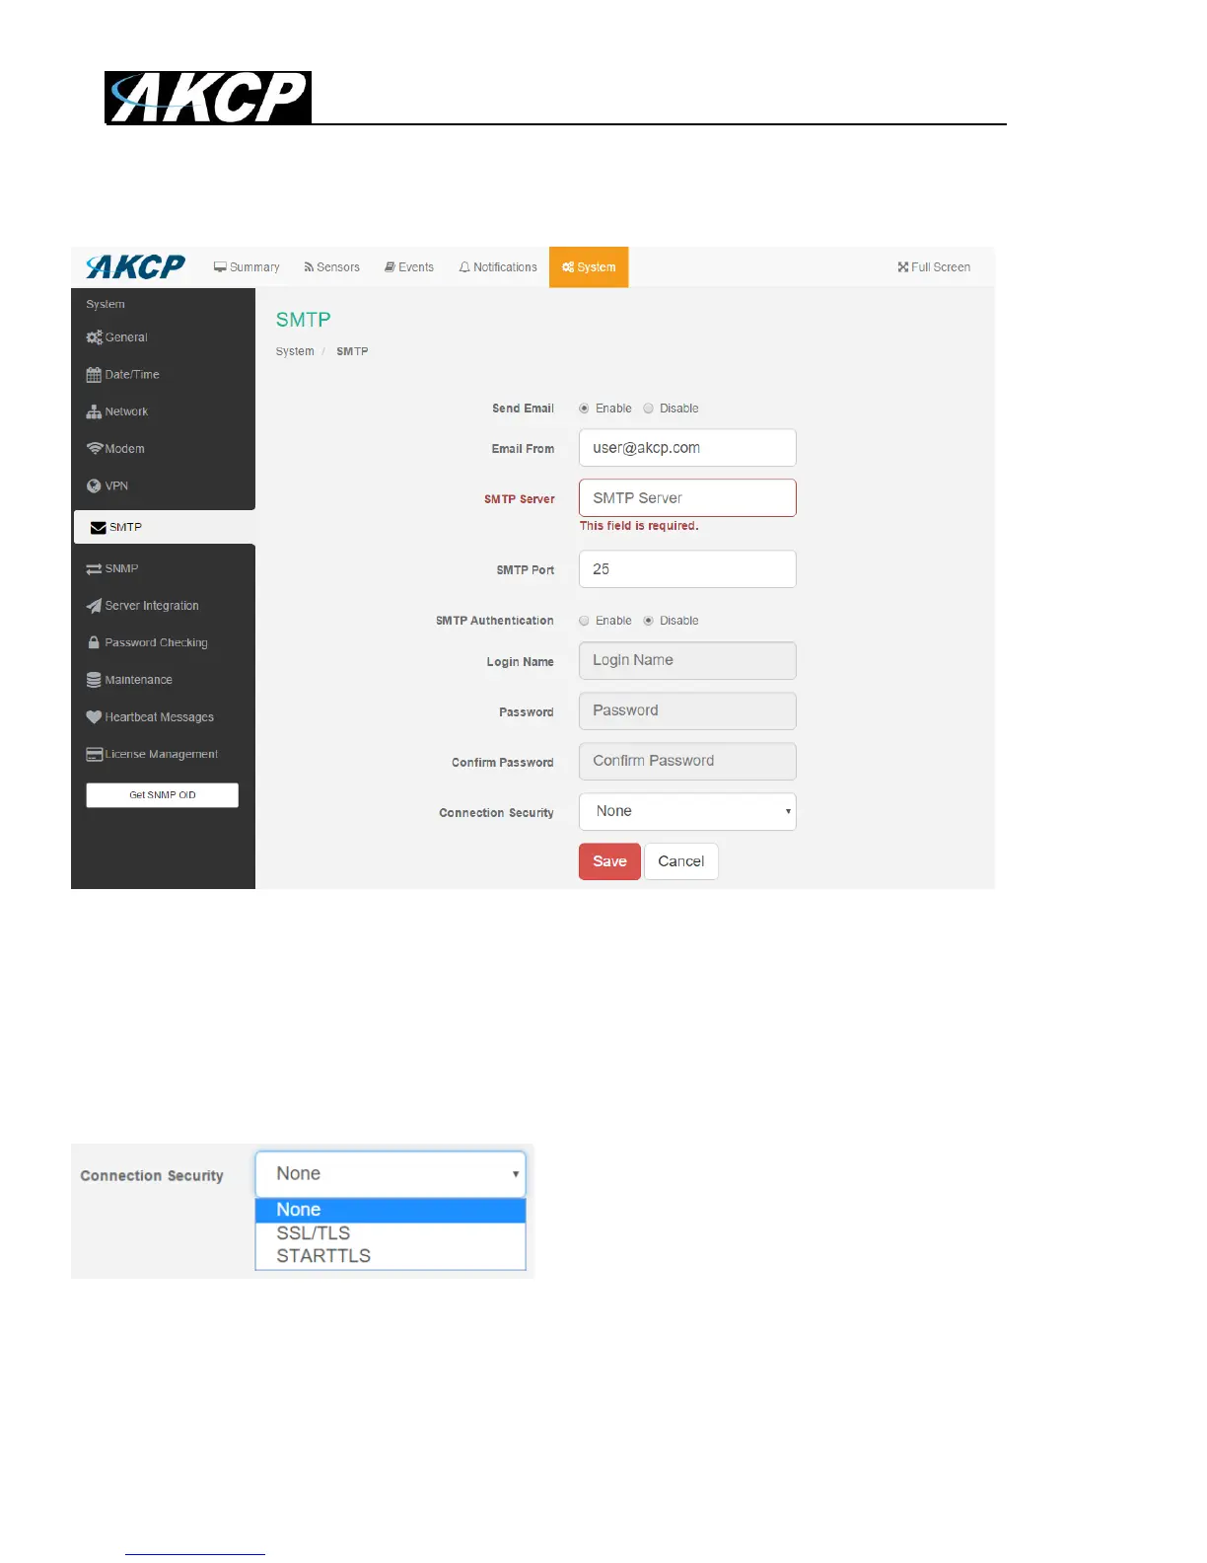Click the Login Name input field
Viewport: 1207px width, 1563px height.
[x=687, y=661]
